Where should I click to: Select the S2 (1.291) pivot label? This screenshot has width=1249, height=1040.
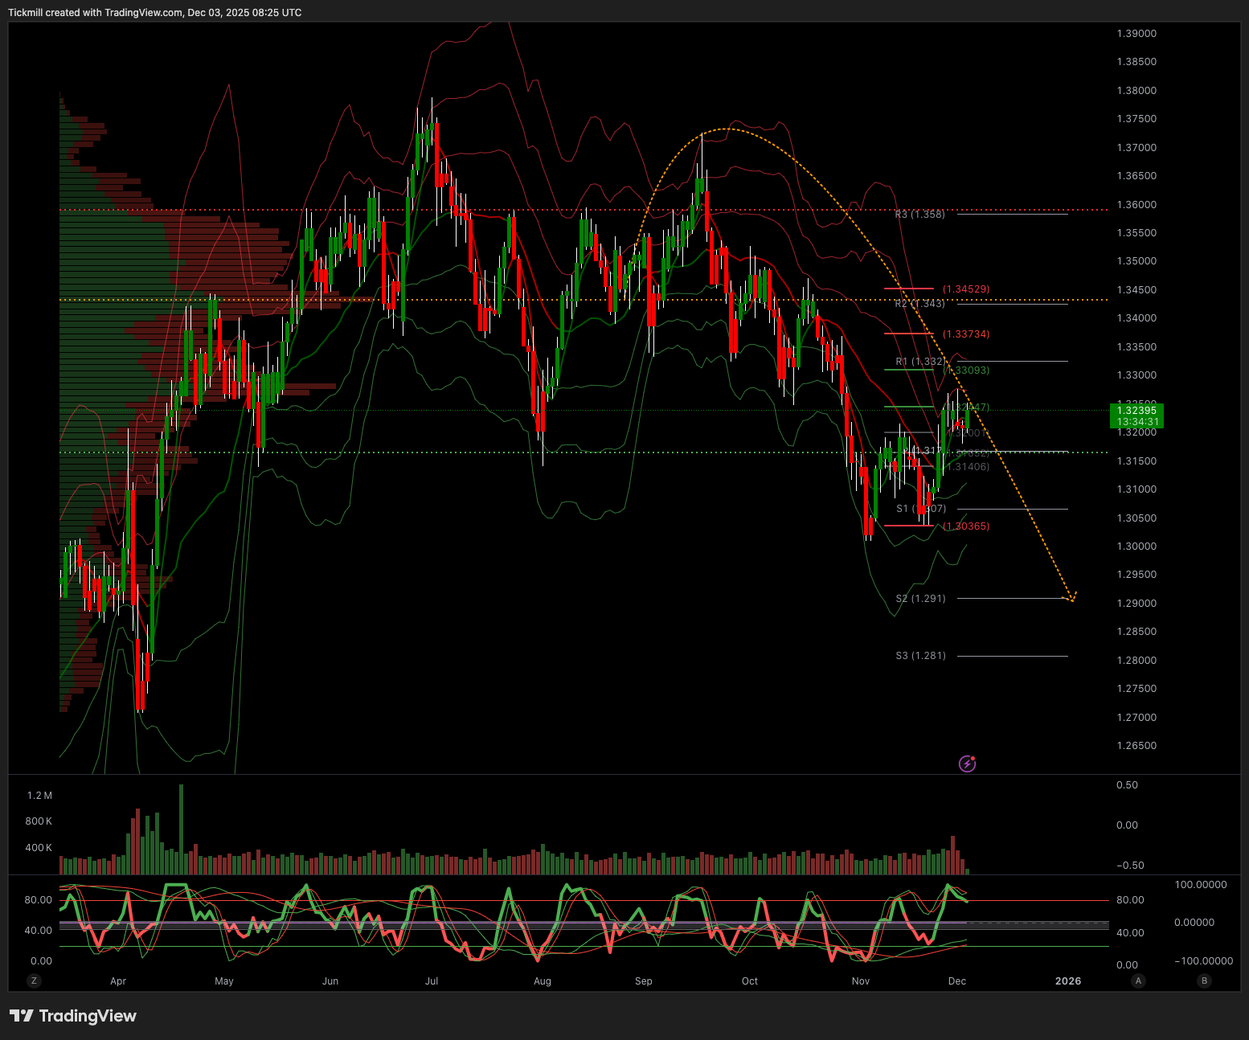coord(920,599)
